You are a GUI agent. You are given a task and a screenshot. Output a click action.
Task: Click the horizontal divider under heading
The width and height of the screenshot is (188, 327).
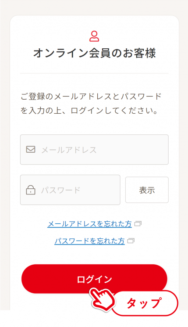point(94,73)
